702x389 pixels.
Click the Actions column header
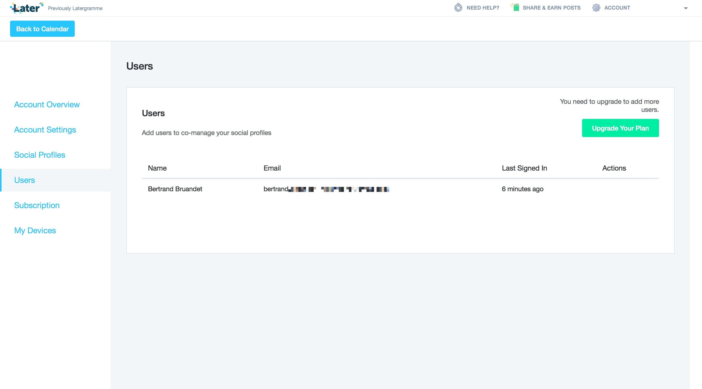(x=614, y=168)
